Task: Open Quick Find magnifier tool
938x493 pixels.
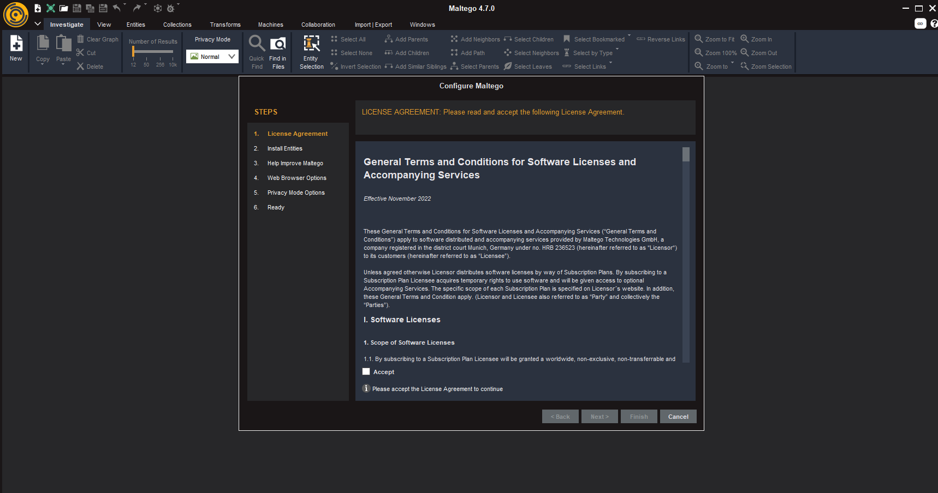Action: [257, 52]
